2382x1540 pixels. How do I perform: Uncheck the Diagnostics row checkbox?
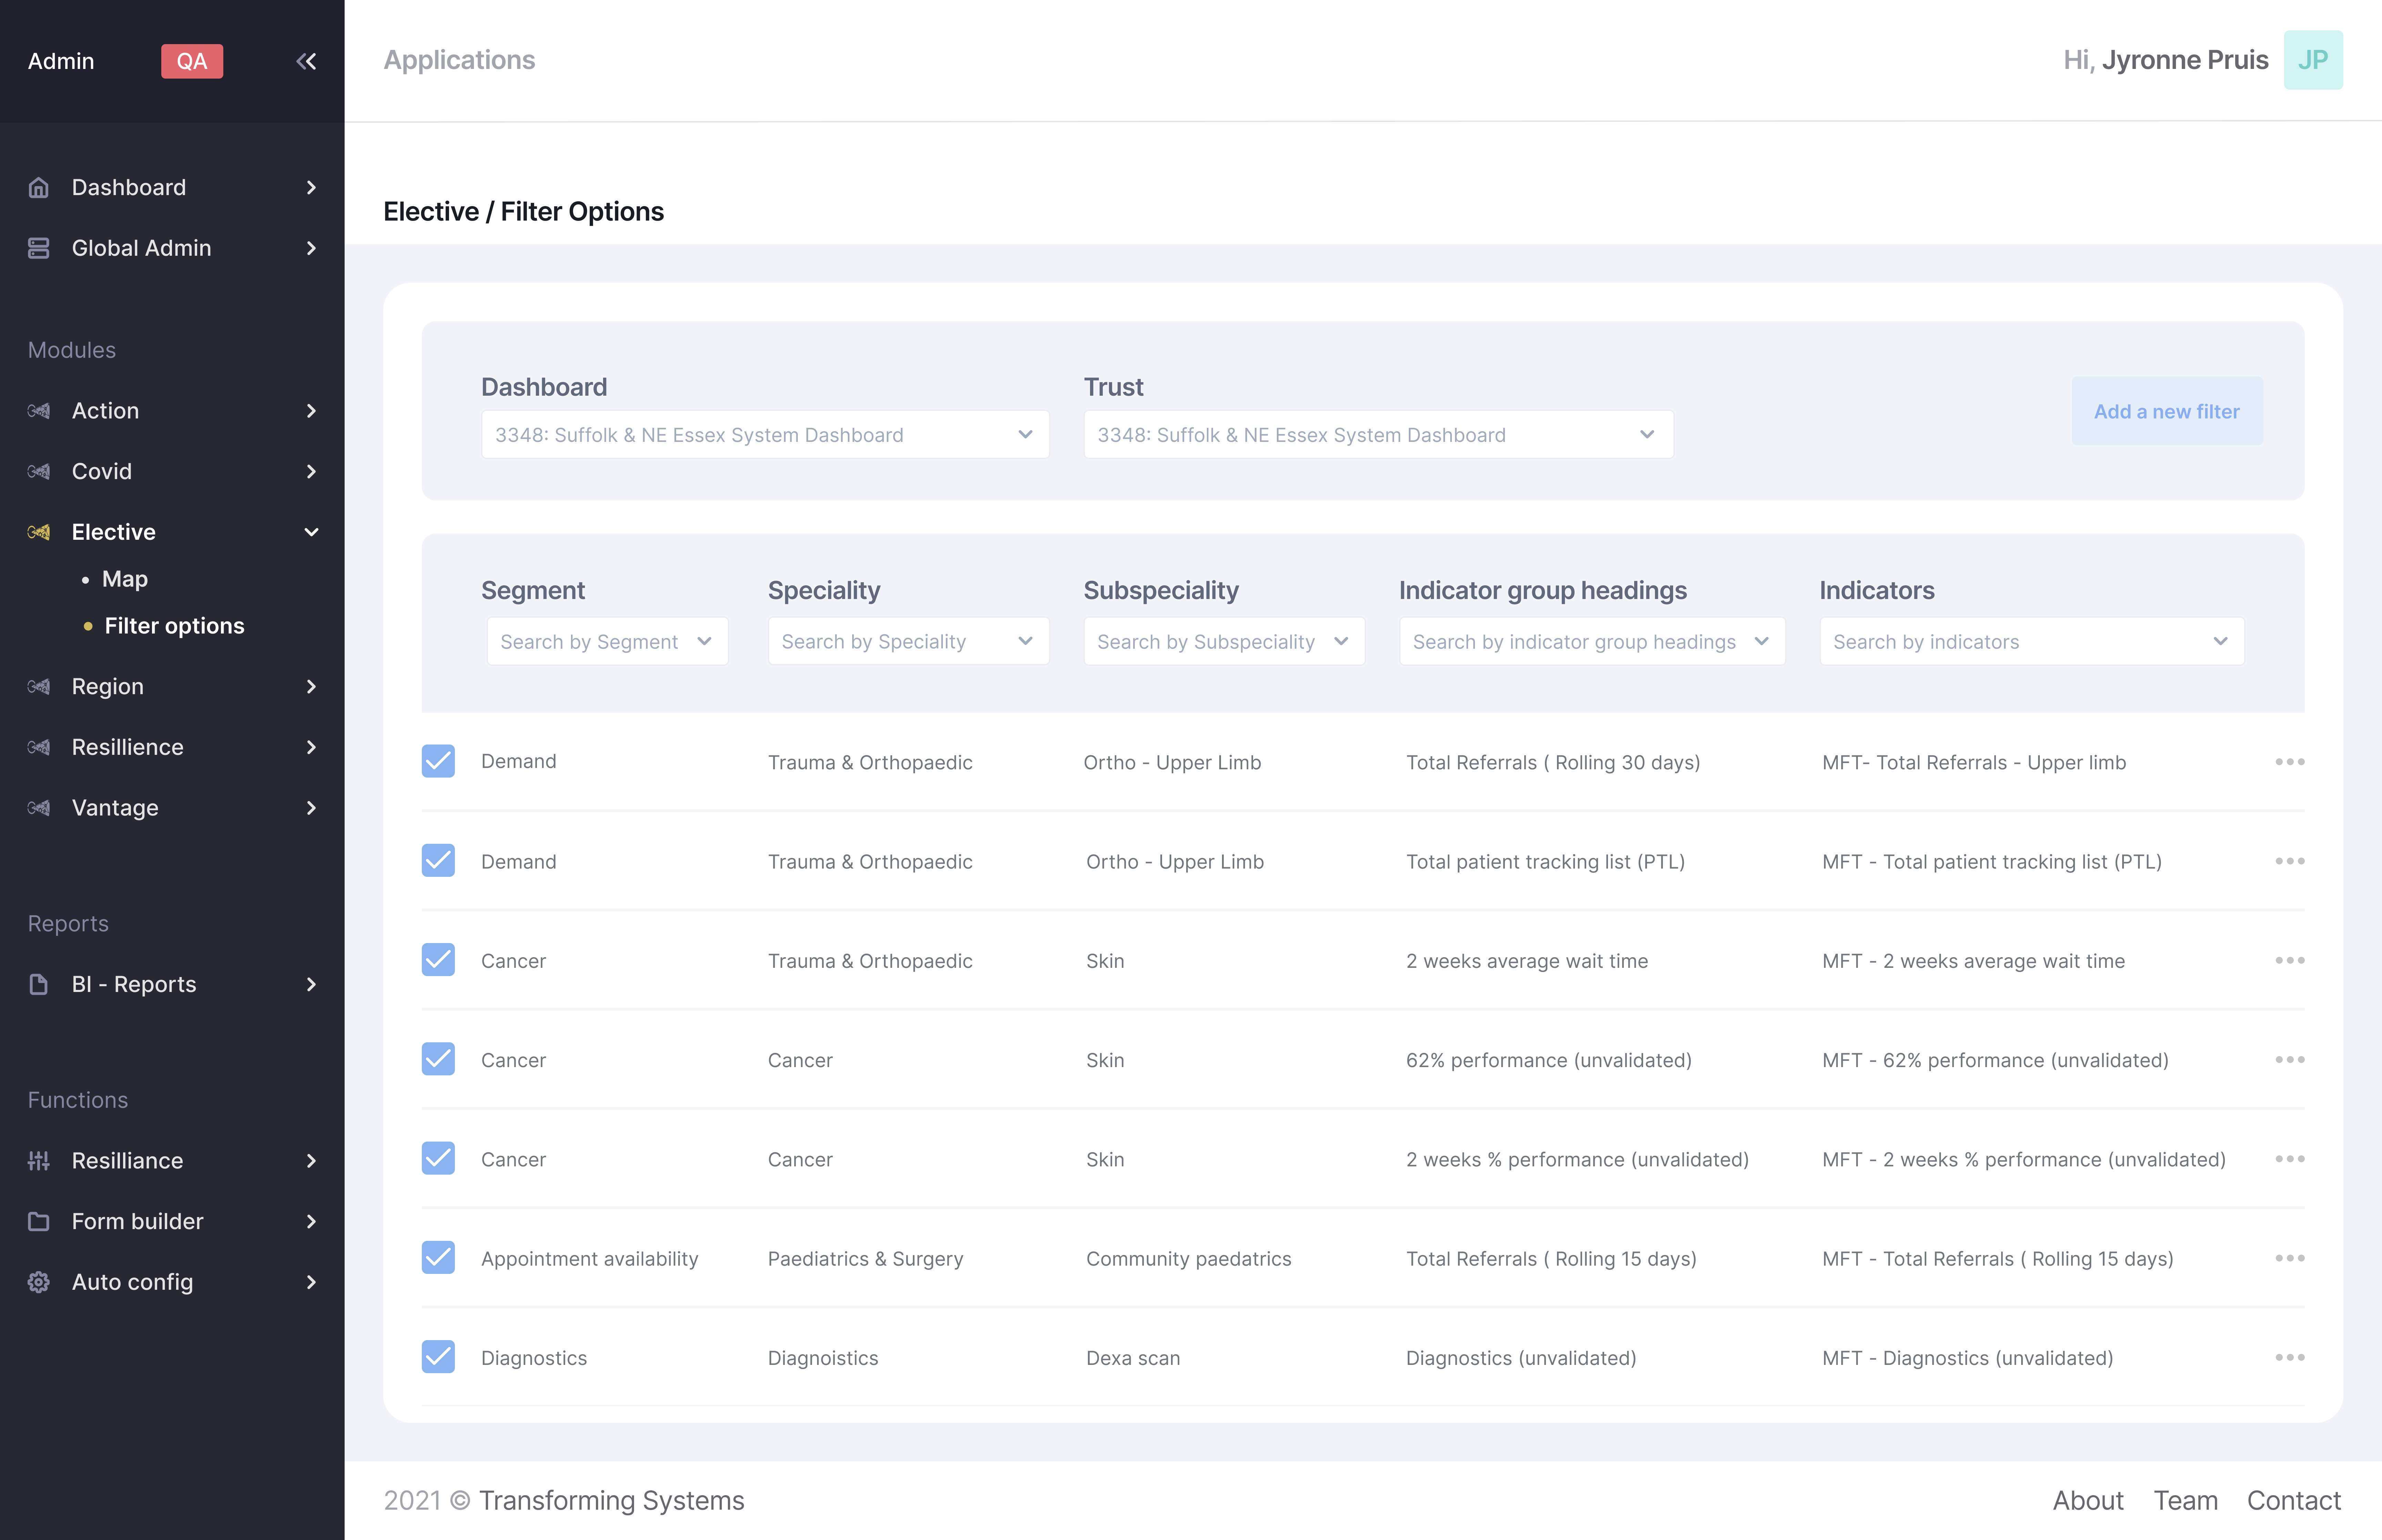(x=438, y=1357)
